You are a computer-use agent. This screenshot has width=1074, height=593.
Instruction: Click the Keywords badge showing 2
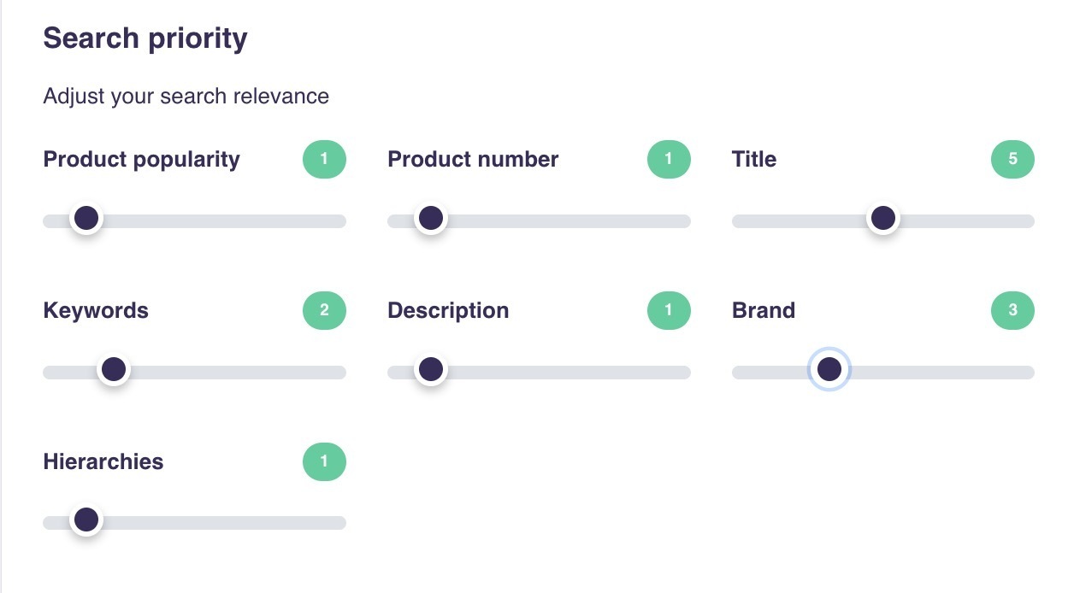(324, 311)
